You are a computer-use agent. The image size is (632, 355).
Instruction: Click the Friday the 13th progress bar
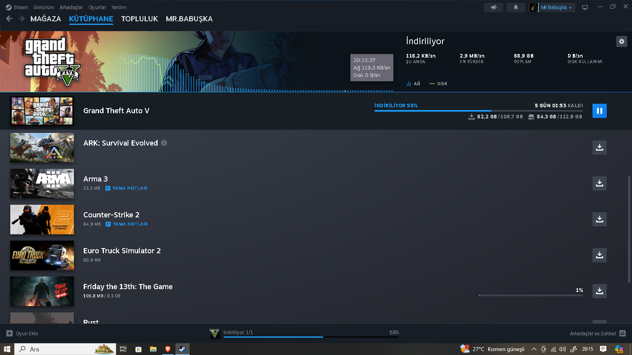pyautogui.click(x=531, y=295)
